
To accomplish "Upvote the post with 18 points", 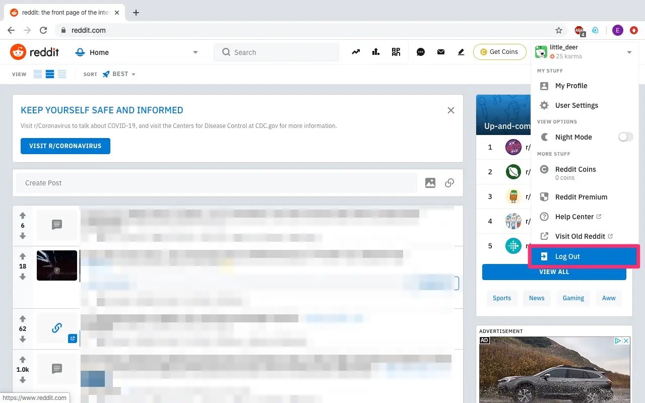I will tap(23, 256).
